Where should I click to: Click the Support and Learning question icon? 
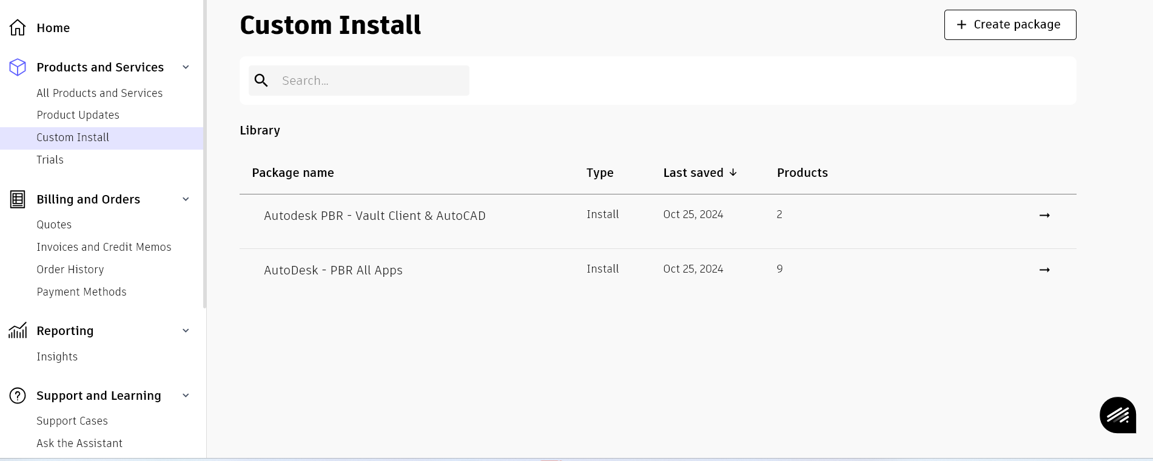tap(18, 396)
